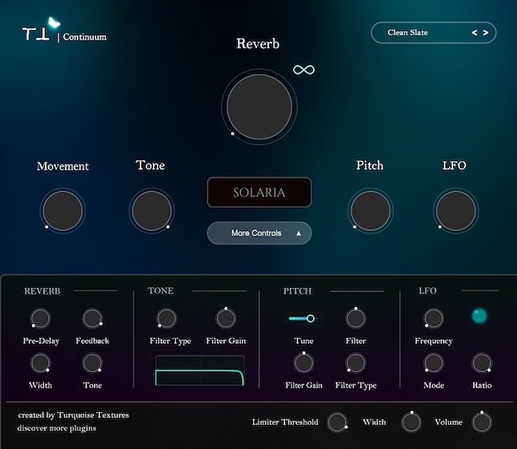This screenshot has height=449, width=517.
Task: Click the Pitch section Filter knob
Action: point(355,319)
